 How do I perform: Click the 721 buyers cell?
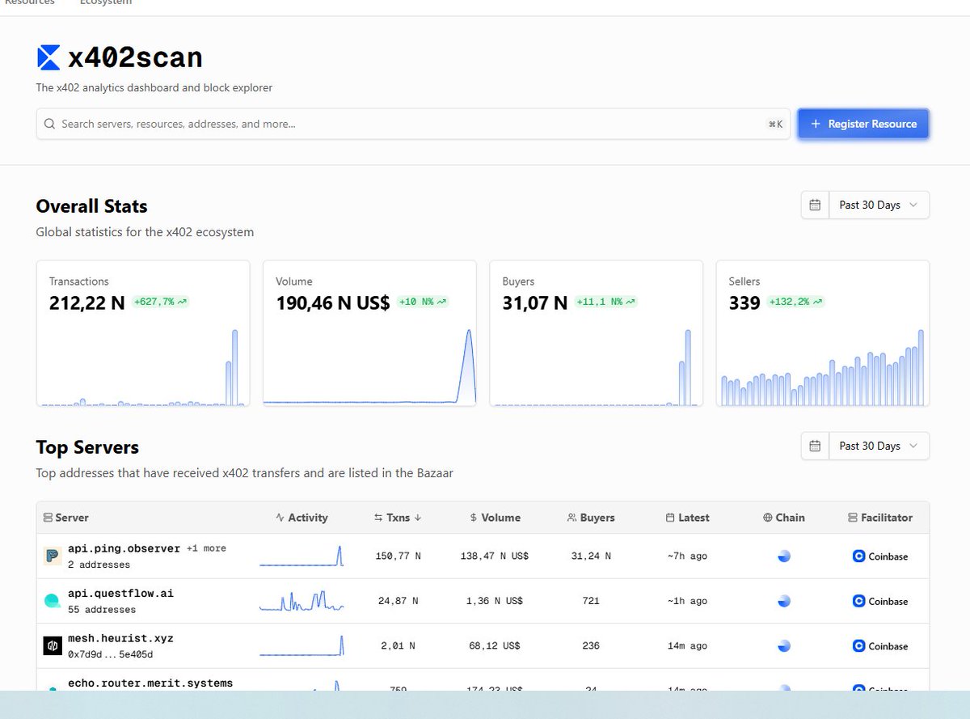(x=591, y=601)
